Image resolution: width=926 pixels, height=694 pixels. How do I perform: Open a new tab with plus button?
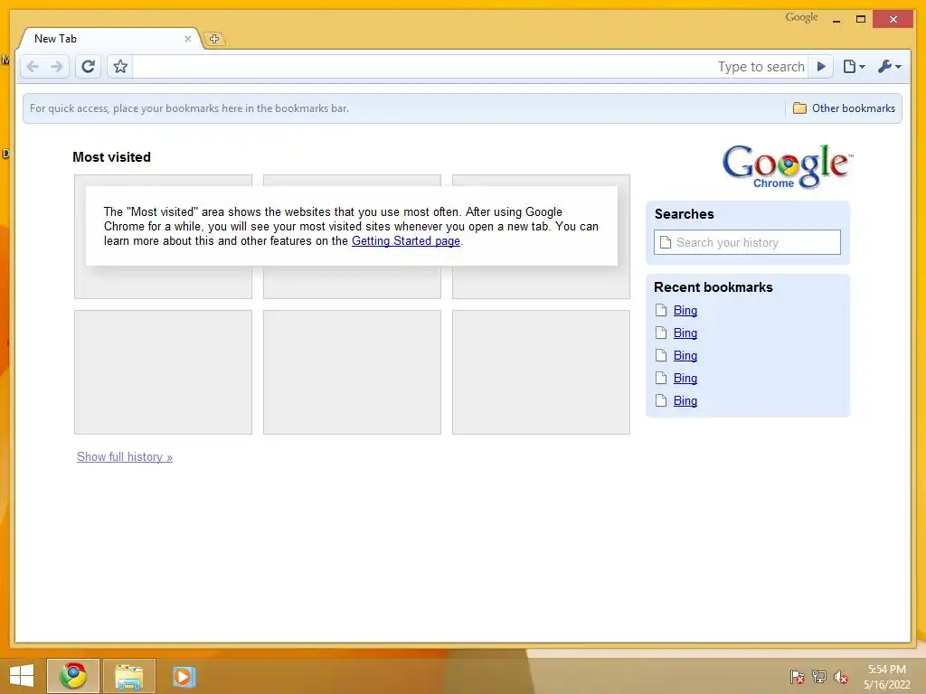(x=214, y=39)
